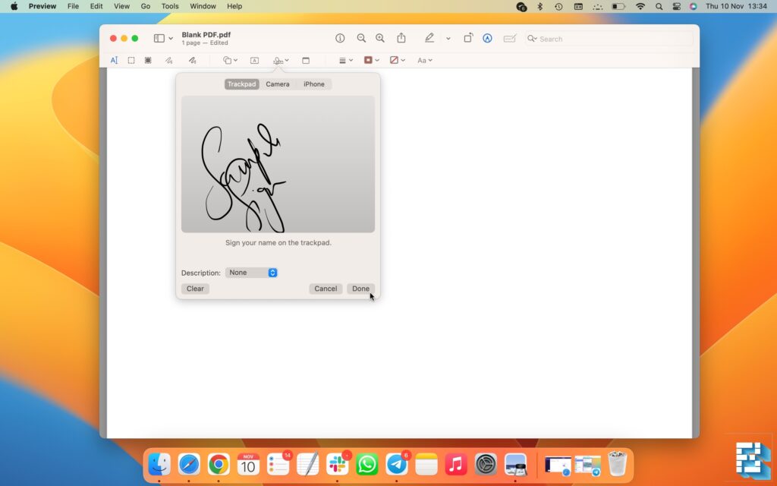This screenshot has width=777, height=486.
Task: Add a Note annotation
Action: tap(307, 61)
